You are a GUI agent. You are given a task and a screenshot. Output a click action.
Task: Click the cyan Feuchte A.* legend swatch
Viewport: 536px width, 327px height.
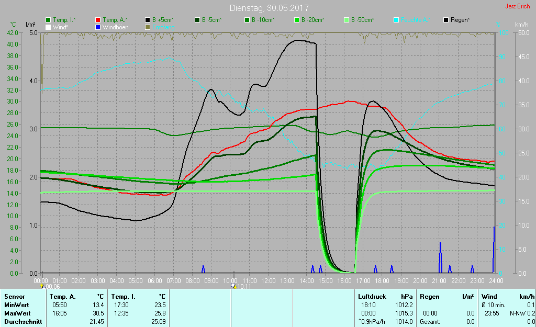click(x=396, y=20)
